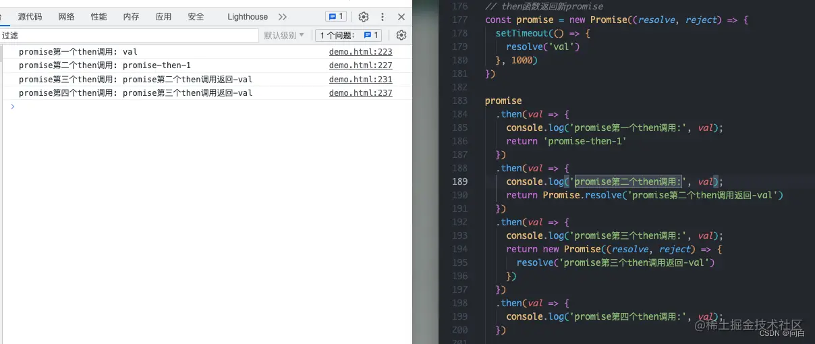The image size is (815, 344).
Task: Click editor line number 199
Action: pos(459,316)
